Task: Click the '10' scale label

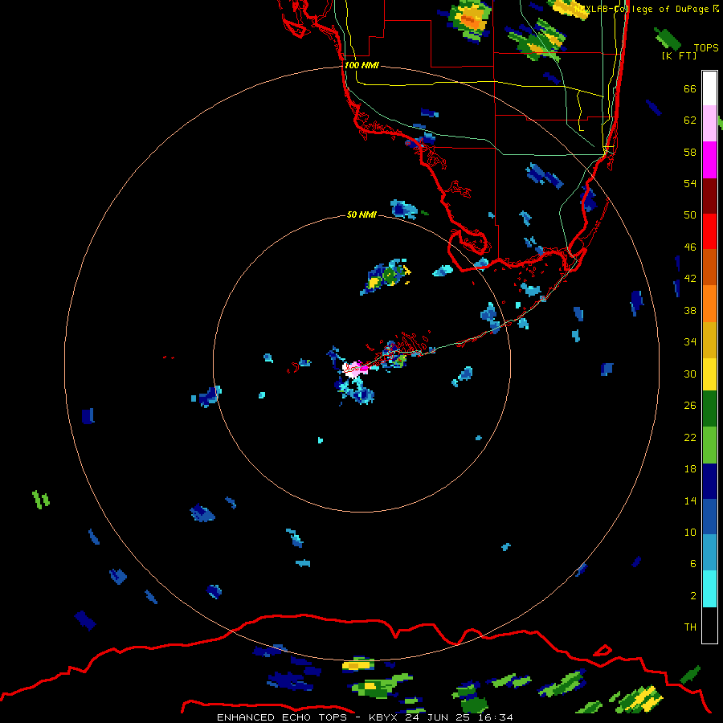Action: 690,533
